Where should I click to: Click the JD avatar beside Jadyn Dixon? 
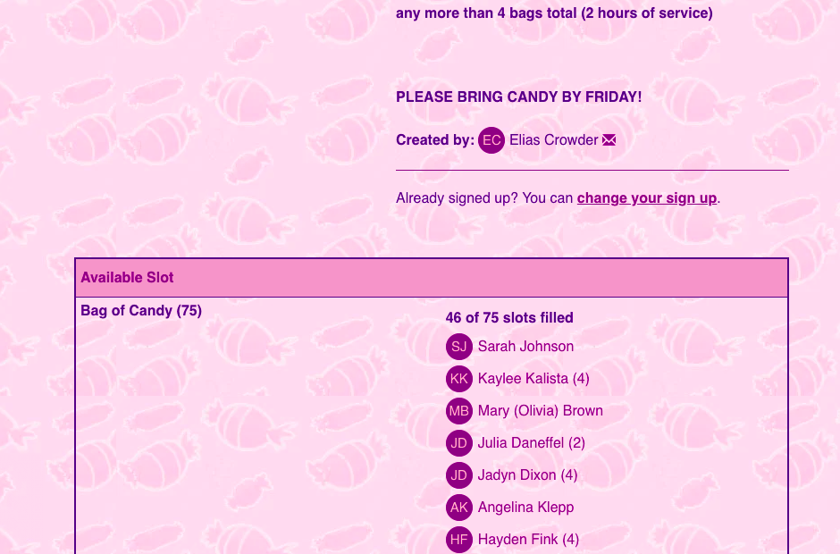pyautogui.click(x=459, y=475)
